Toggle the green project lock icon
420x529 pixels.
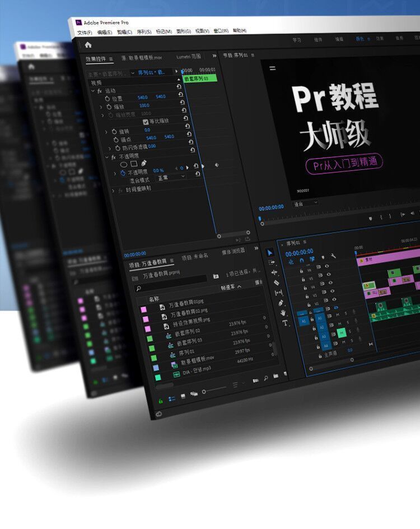pos(161,401)
